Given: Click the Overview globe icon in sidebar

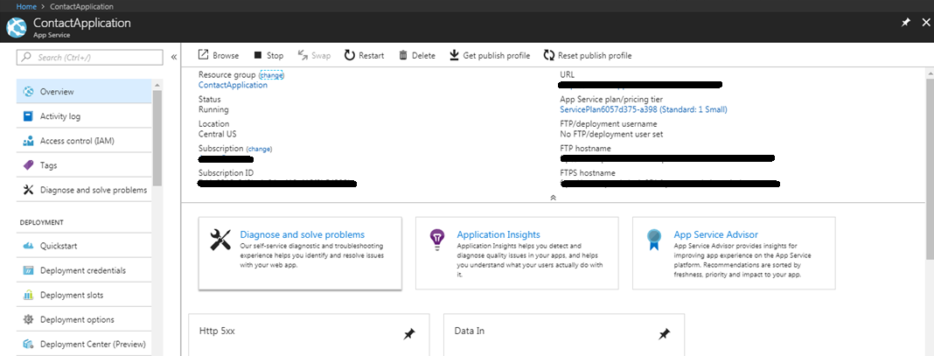Looking at the screenshot, I should tap(28, 92).
